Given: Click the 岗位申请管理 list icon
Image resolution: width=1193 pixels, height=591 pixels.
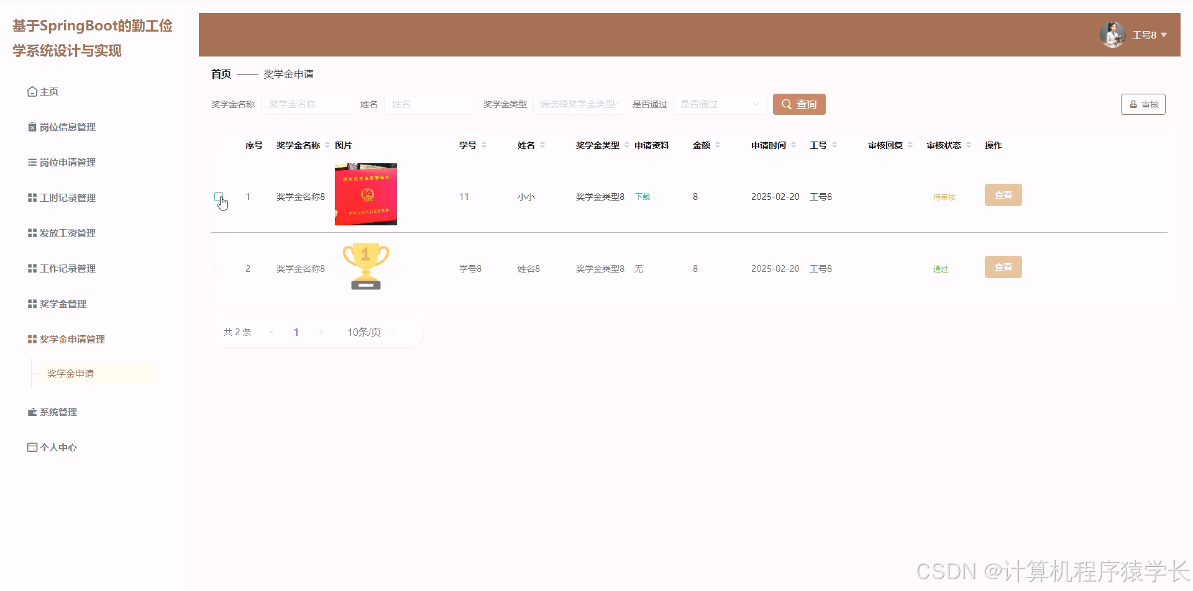Looking at the screenshot, I should click(x=32, y=163).
